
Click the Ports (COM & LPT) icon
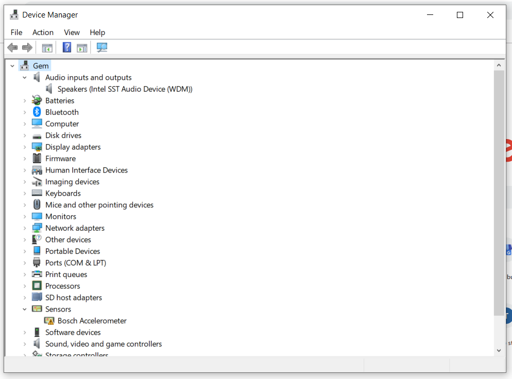pyautogui.click(x=37, y=263)
